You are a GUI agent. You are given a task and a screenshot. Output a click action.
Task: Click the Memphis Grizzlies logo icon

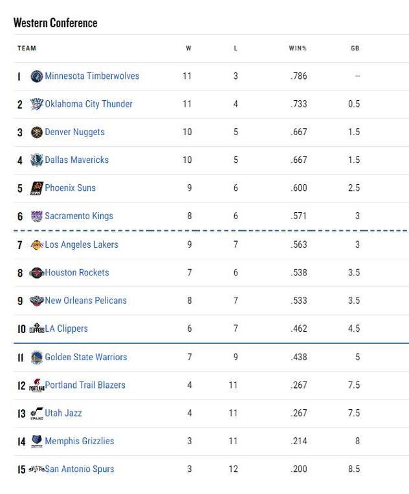pos(37,442)
